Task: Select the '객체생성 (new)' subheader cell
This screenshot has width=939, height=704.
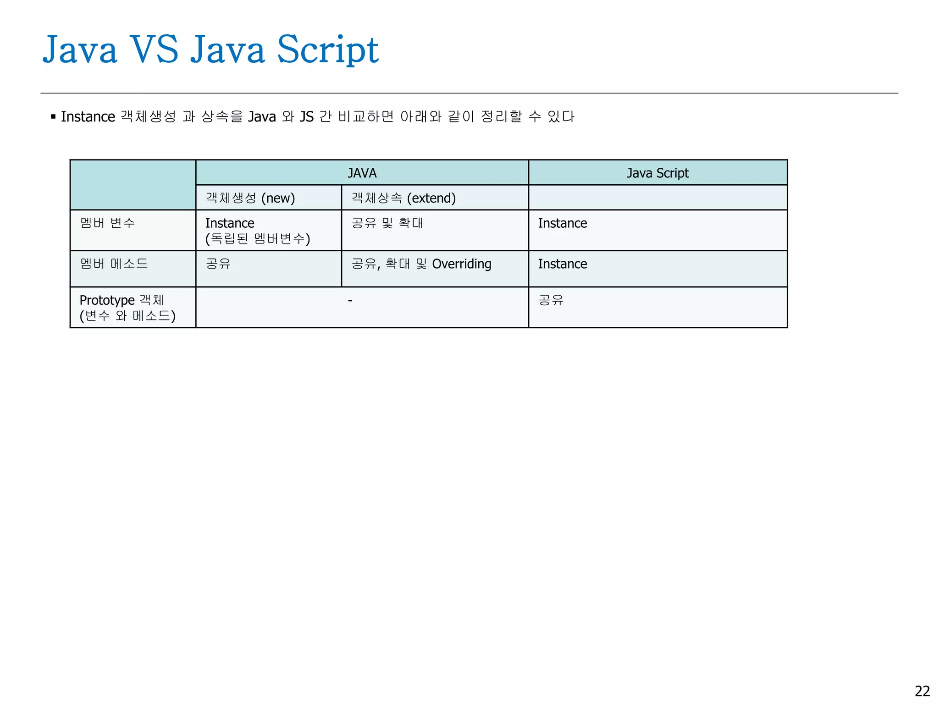Action: point(269,198)
